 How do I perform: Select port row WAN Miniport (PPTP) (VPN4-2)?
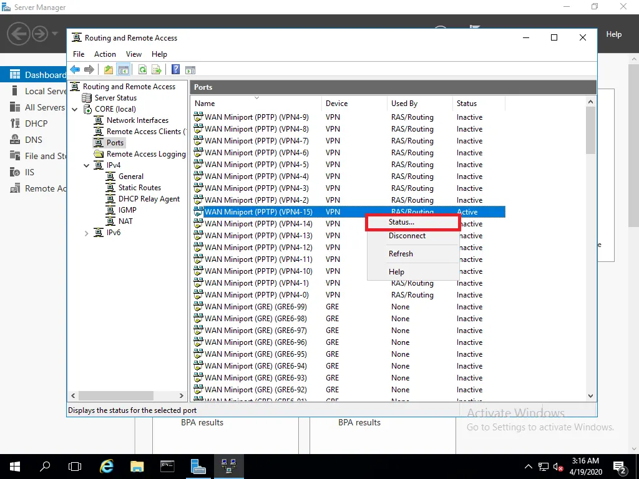[x=349, y=200]
